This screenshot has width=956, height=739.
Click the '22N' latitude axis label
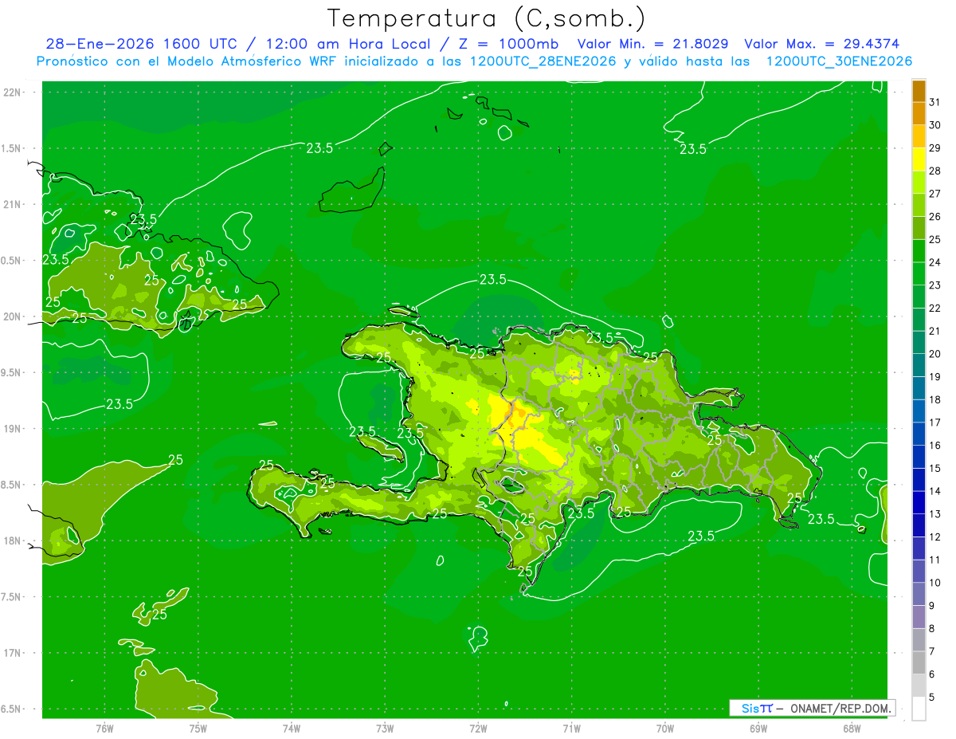12,92
